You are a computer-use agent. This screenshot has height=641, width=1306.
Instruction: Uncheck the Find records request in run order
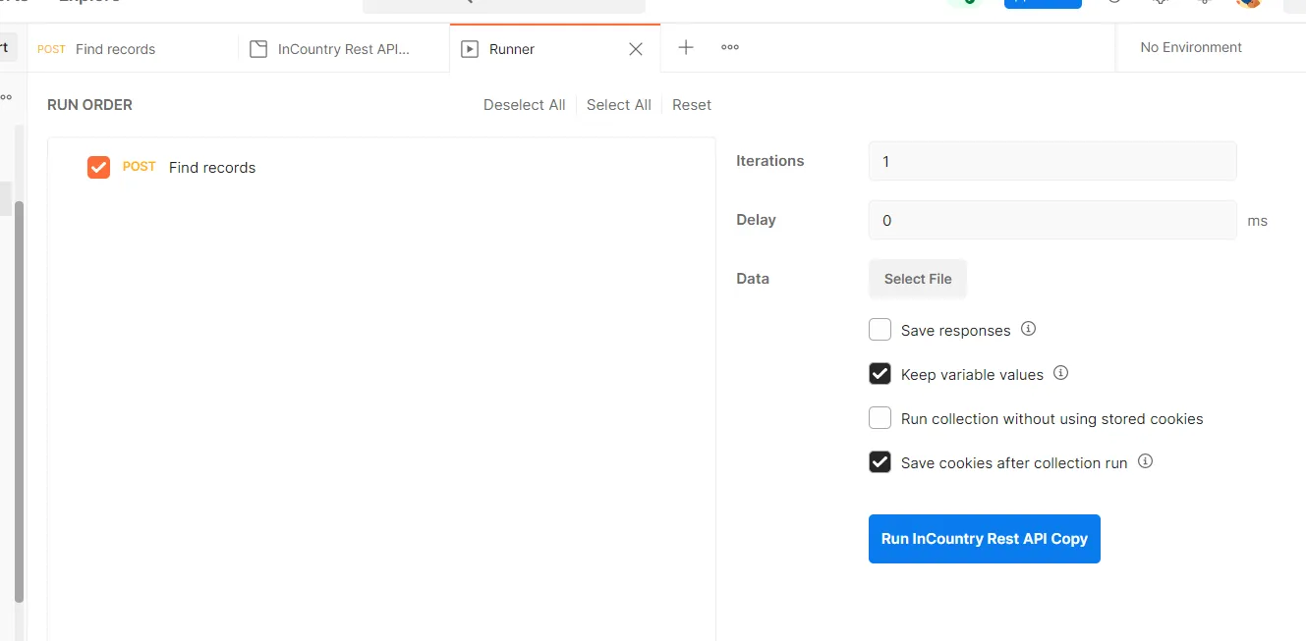pyautogui.click(x=98, y=167)
